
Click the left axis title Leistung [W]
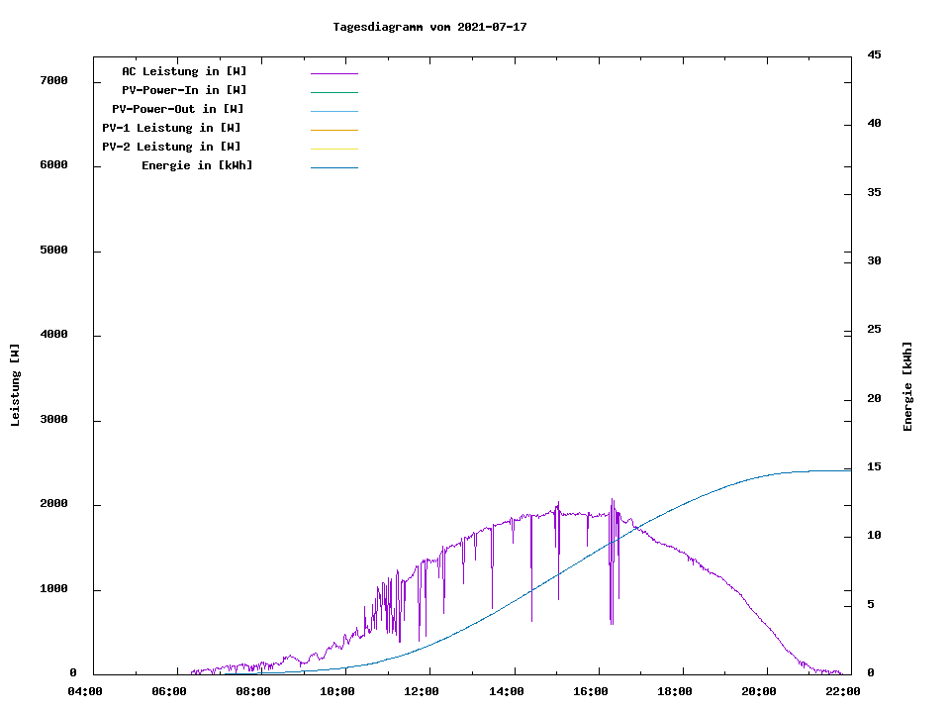tap(15, 385)
